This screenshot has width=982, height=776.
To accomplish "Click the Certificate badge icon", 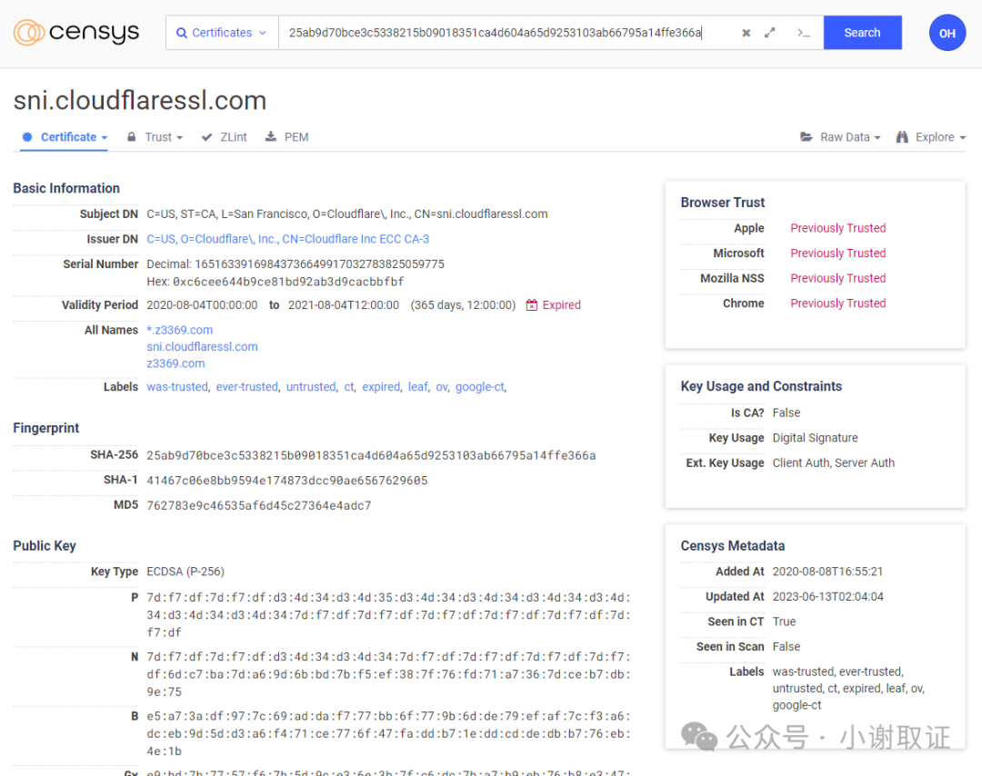I will (27, 136).
